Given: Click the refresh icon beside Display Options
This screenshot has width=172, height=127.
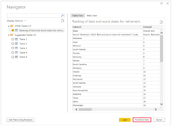Looking at the screenshot, I should 63,21.
